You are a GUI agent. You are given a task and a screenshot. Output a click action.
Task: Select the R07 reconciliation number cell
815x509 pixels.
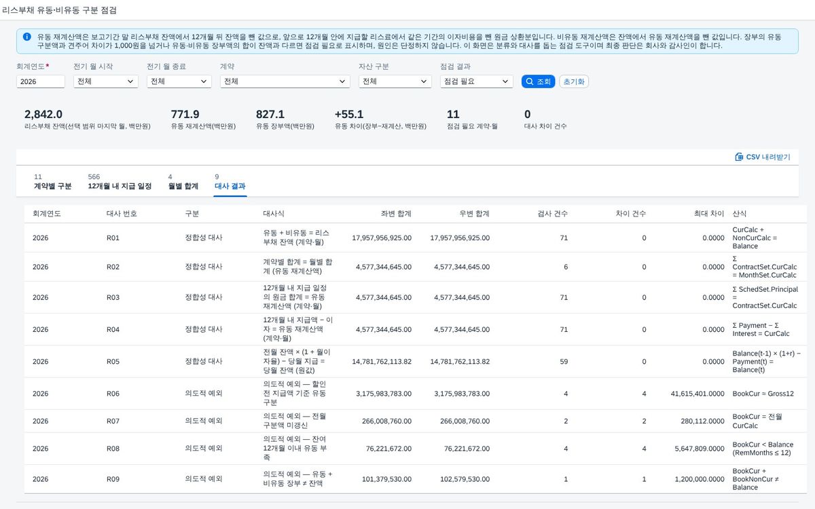tap(113, 421)
